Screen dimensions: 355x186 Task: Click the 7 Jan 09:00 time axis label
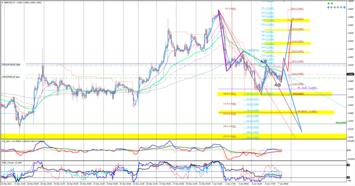[x=283, y=184]
